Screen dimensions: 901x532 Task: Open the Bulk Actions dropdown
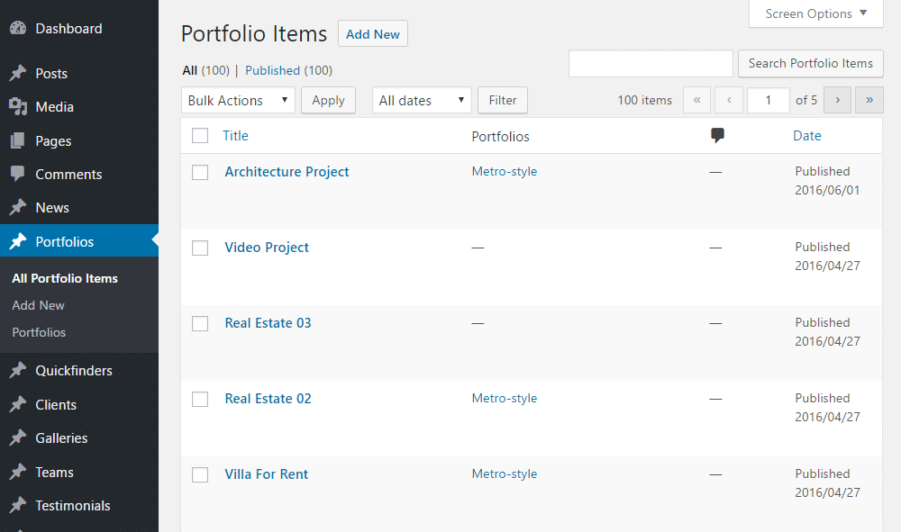[237, 100]
